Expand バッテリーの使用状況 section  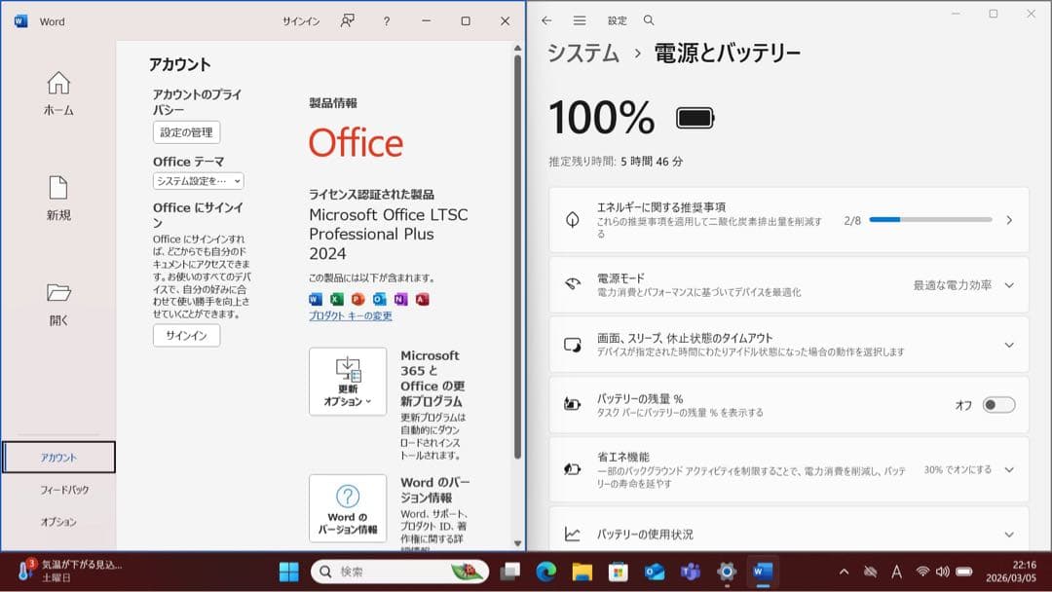(x=1011, y=534)
